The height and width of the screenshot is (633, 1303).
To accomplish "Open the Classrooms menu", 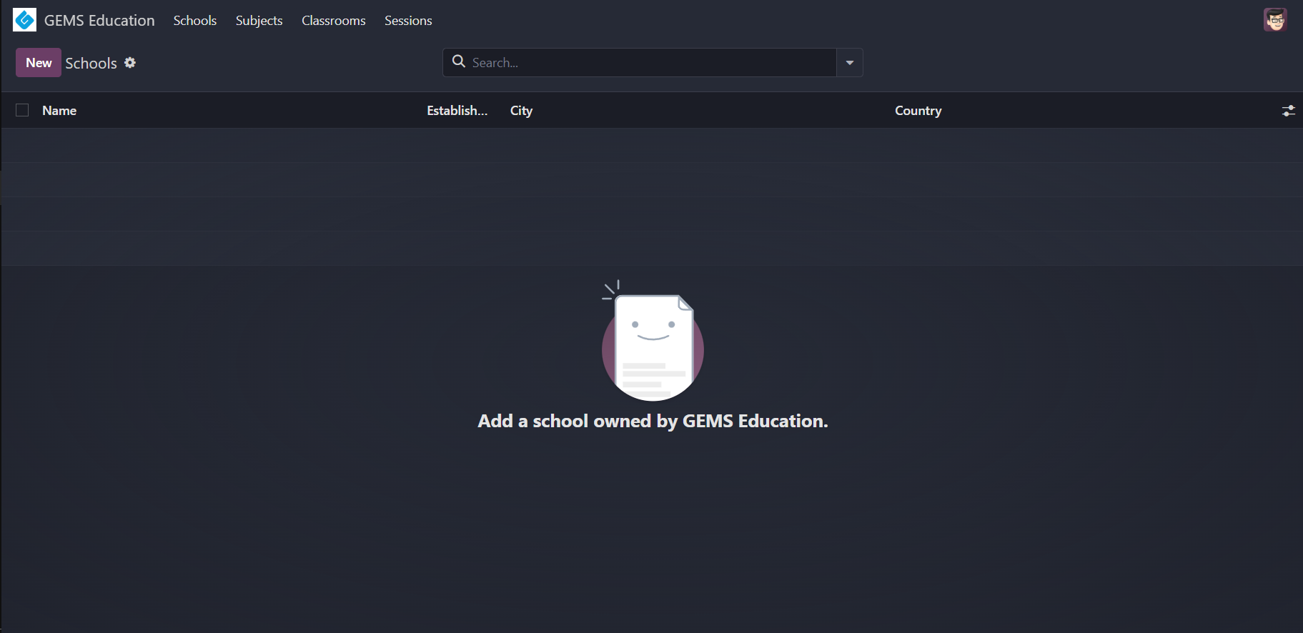I will click(x=334, y=21).
